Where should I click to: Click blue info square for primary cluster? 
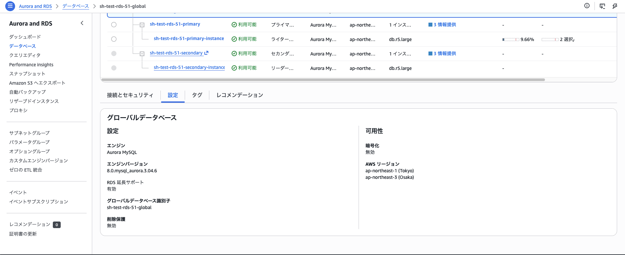(x=430, y=25)
